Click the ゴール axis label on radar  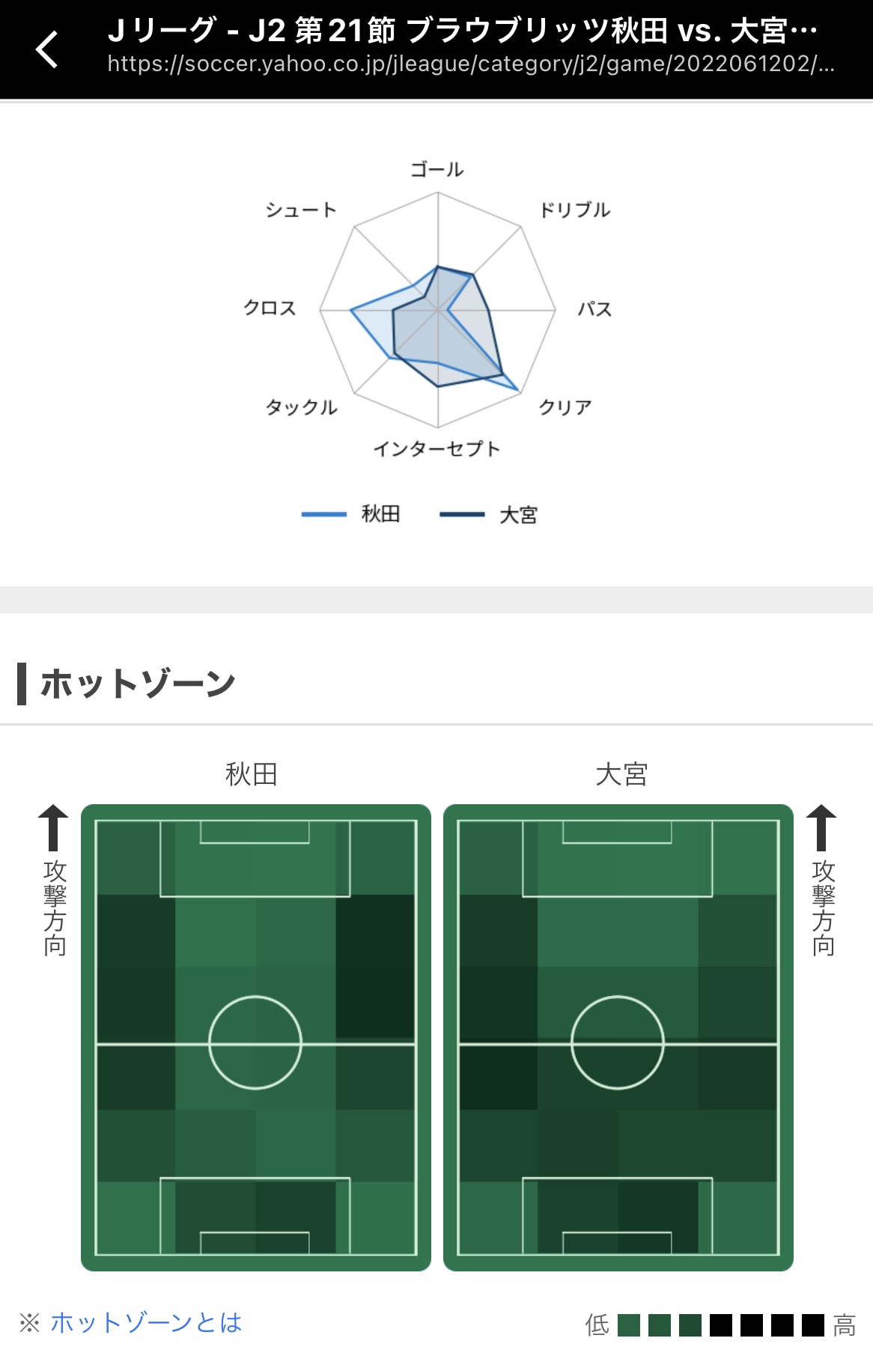[x=437, y=170]
